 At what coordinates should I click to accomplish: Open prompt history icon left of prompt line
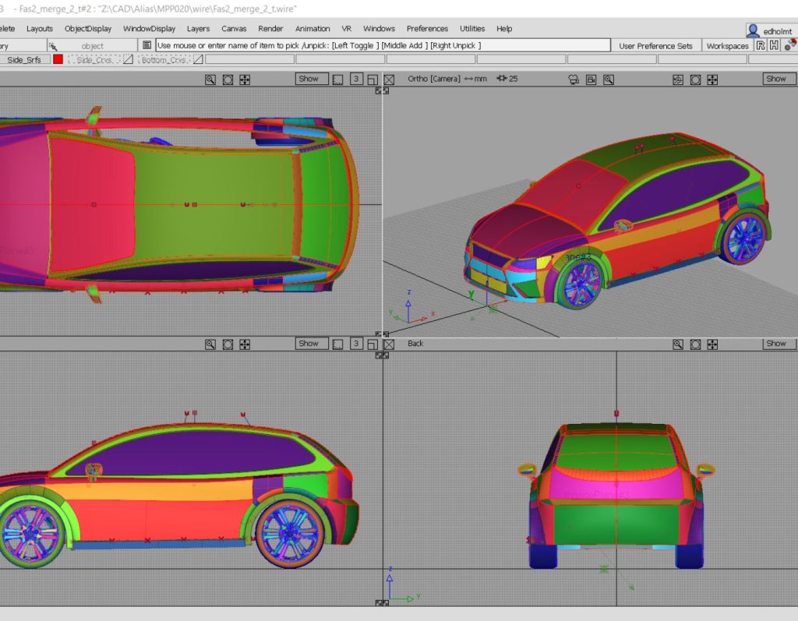147,45
